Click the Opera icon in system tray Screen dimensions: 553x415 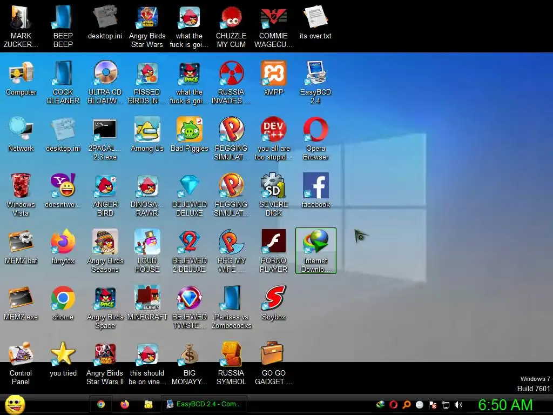(x=393, y=405)
